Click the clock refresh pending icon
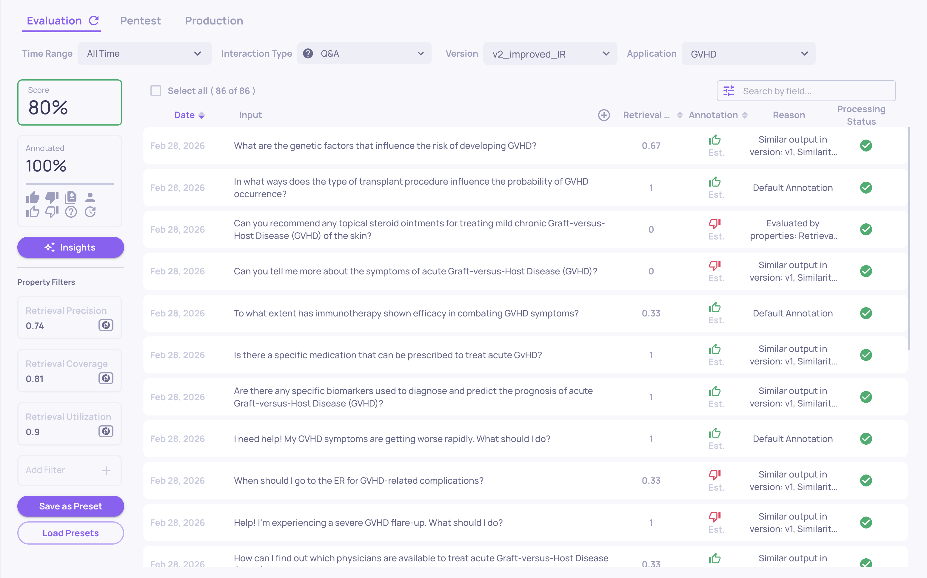Viewport: 927px width, 578px height. (90, 212)
